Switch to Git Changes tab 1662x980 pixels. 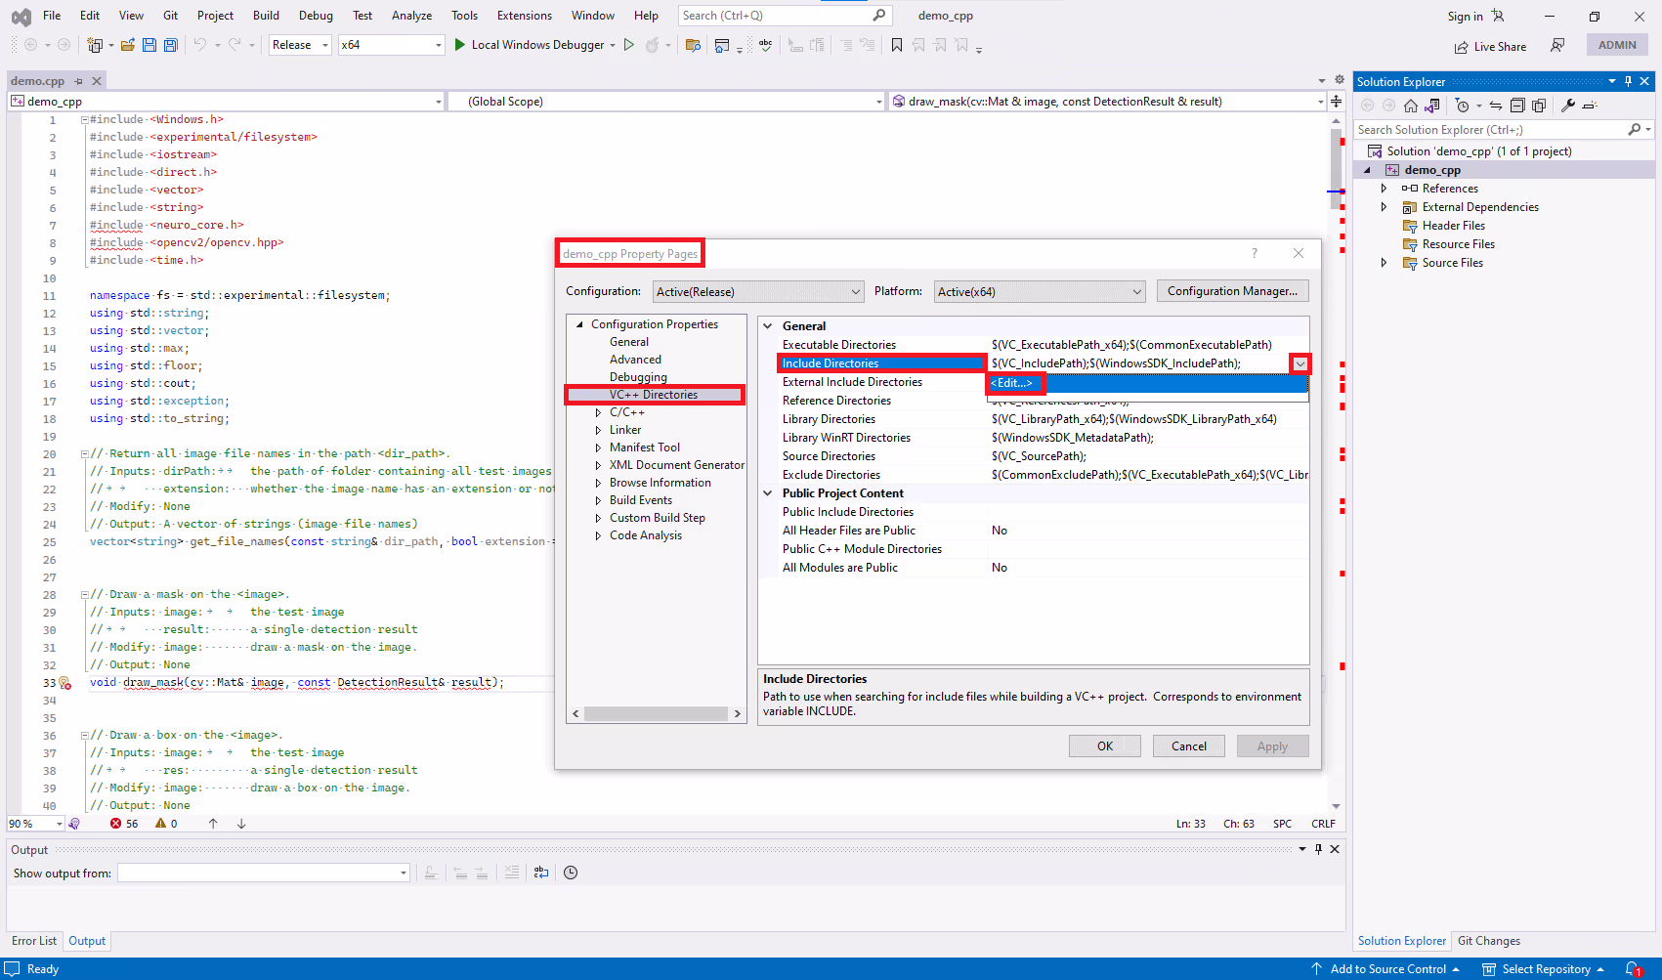1489,941
